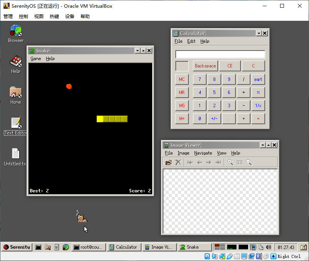The width and height of the screenshot is (309, 261).
Task: Click the MS memory store button
Action: (182, 106)
